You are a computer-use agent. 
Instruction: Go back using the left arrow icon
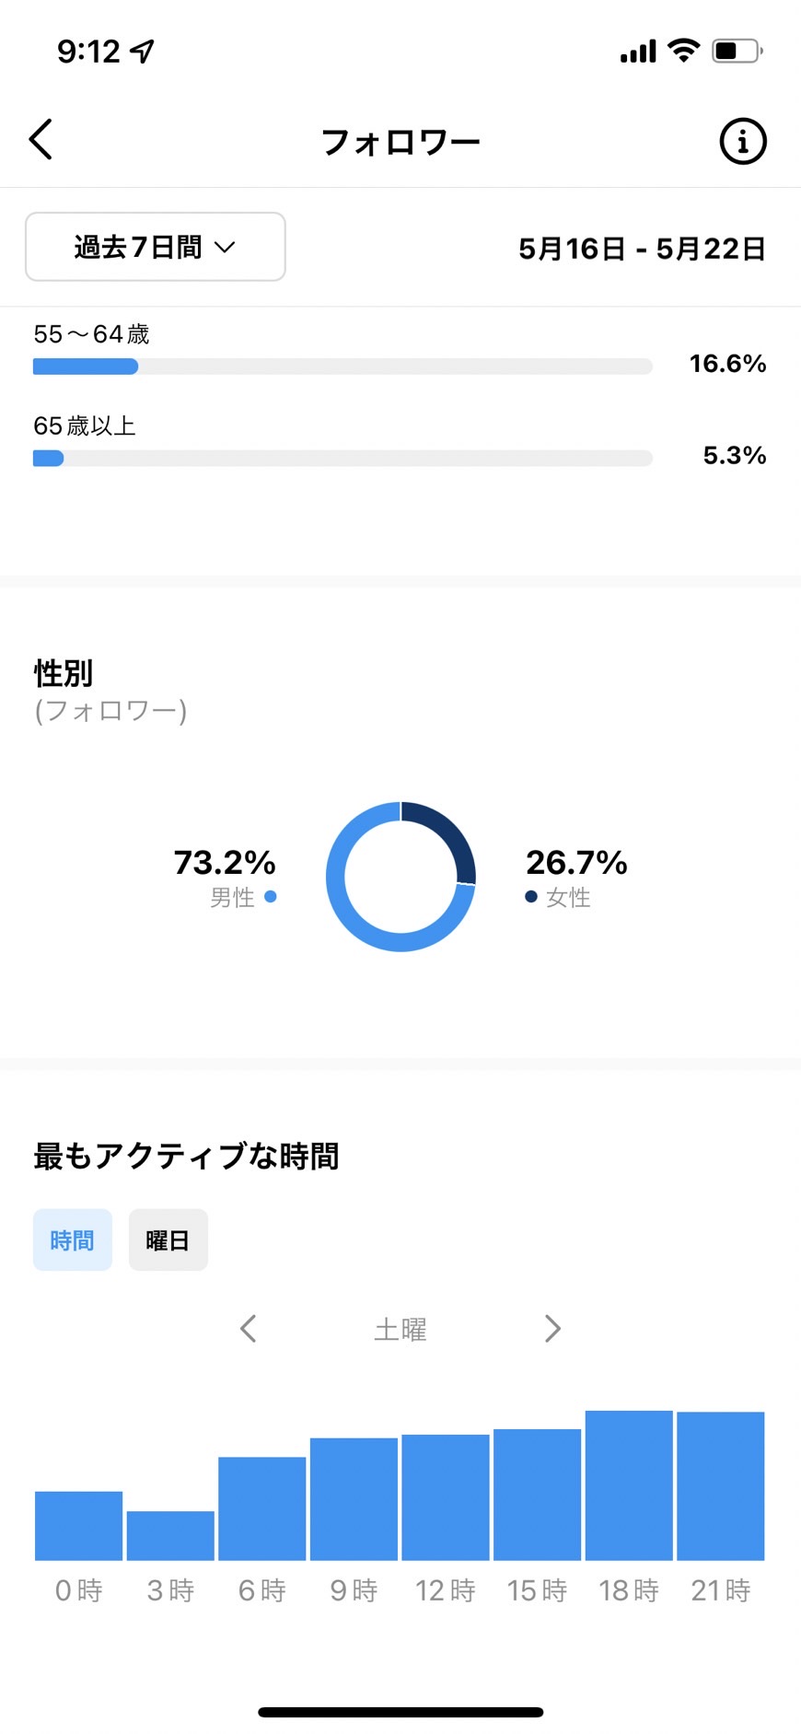[41, 140]
